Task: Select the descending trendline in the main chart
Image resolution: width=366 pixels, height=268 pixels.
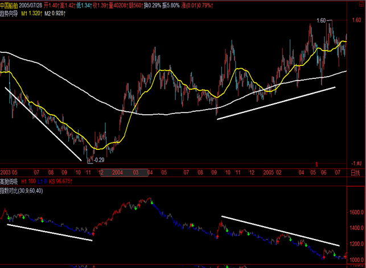Action: 43,123
